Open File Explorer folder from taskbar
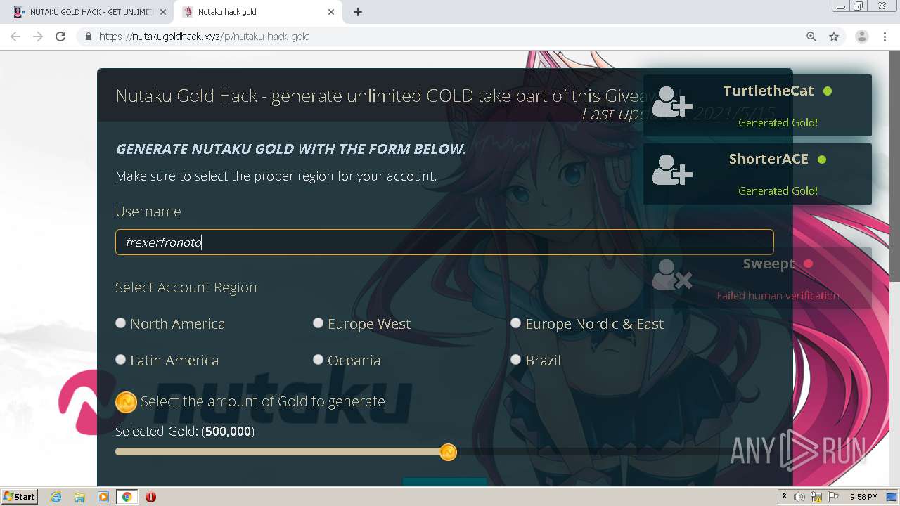Image resolution: width=900 pixels, height=506 pixels. pos(79,497)
